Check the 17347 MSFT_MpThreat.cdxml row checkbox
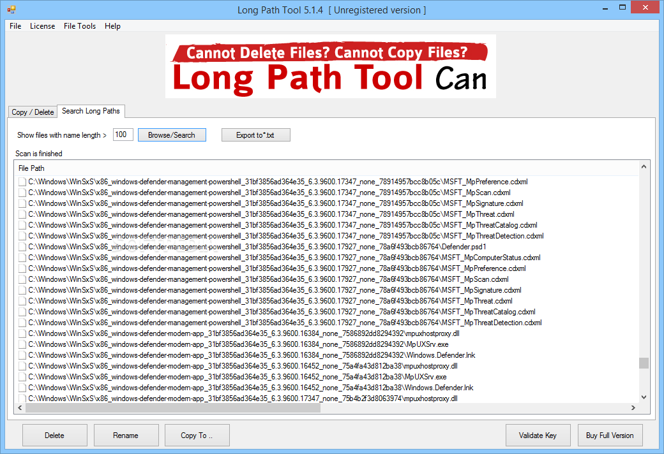 (22, 214)
